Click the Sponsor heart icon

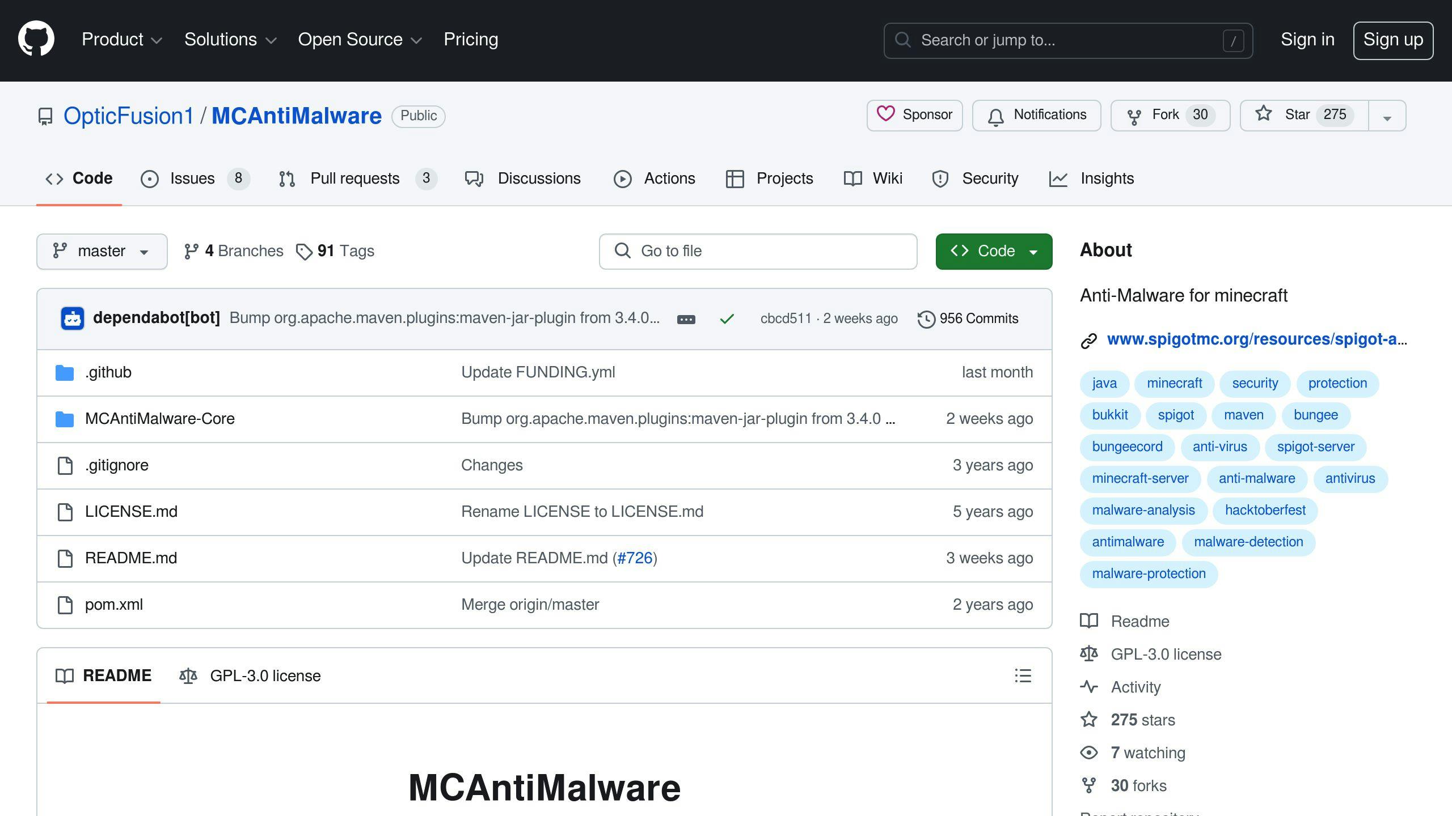coord(885,113)
